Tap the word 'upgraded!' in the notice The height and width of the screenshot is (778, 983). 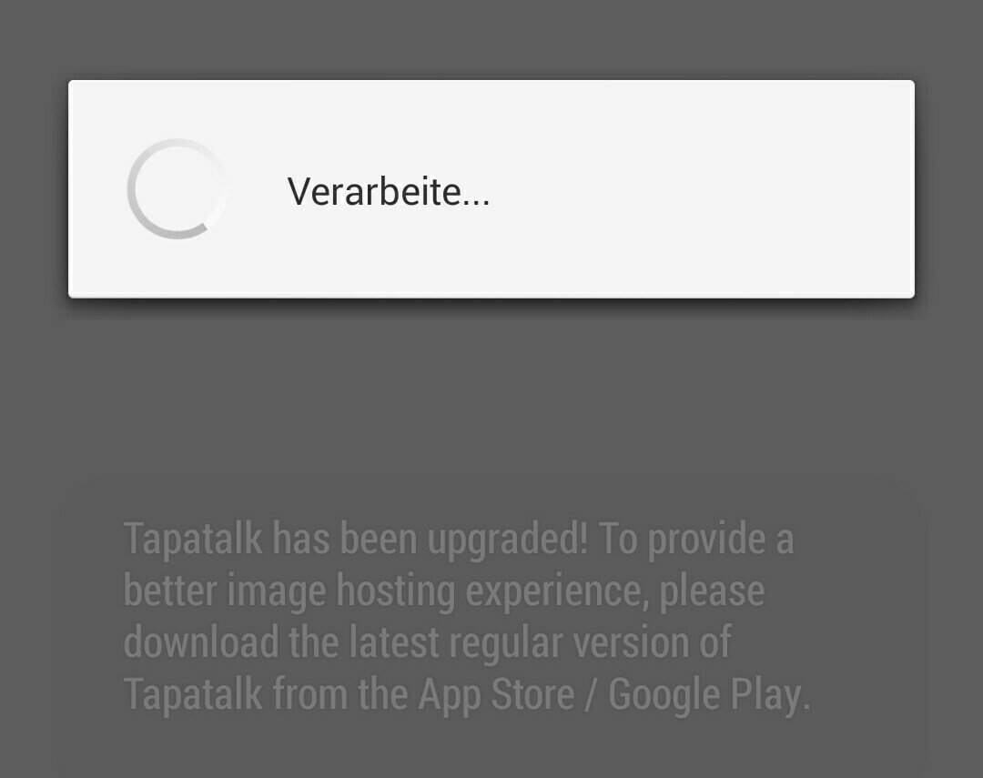click(509, 540)
